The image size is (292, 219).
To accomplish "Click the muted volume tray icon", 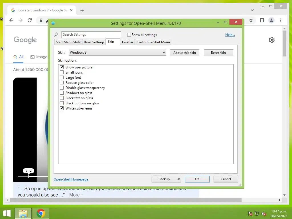I will (x=264, y=214).
